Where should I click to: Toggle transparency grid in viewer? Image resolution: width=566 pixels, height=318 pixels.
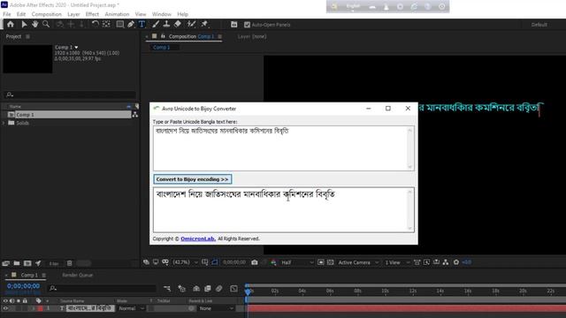click(x=331, y=262)
